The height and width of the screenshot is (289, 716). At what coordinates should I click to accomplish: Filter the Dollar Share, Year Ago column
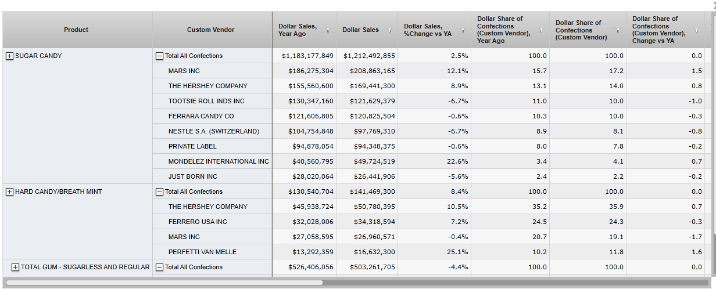coord(541,30)
